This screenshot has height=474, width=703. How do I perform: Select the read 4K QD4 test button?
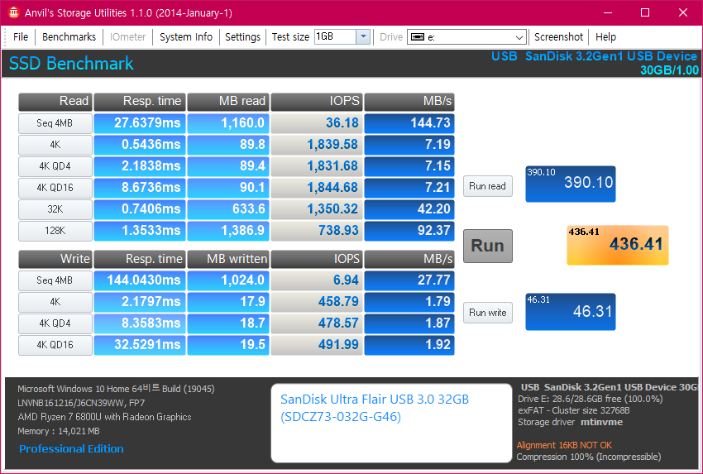(55, 166)
